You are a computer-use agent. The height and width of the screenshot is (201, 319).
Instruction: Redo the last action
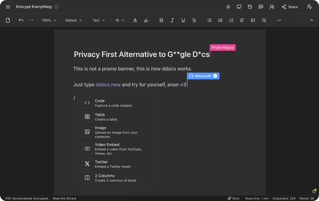pos(31,20)
